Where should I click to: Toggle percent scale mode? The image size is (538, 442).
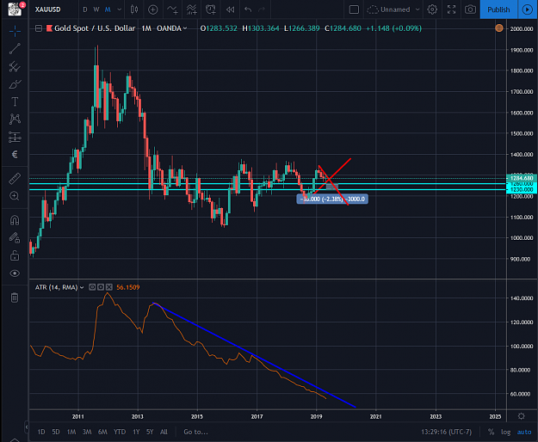tap(491, 432)
